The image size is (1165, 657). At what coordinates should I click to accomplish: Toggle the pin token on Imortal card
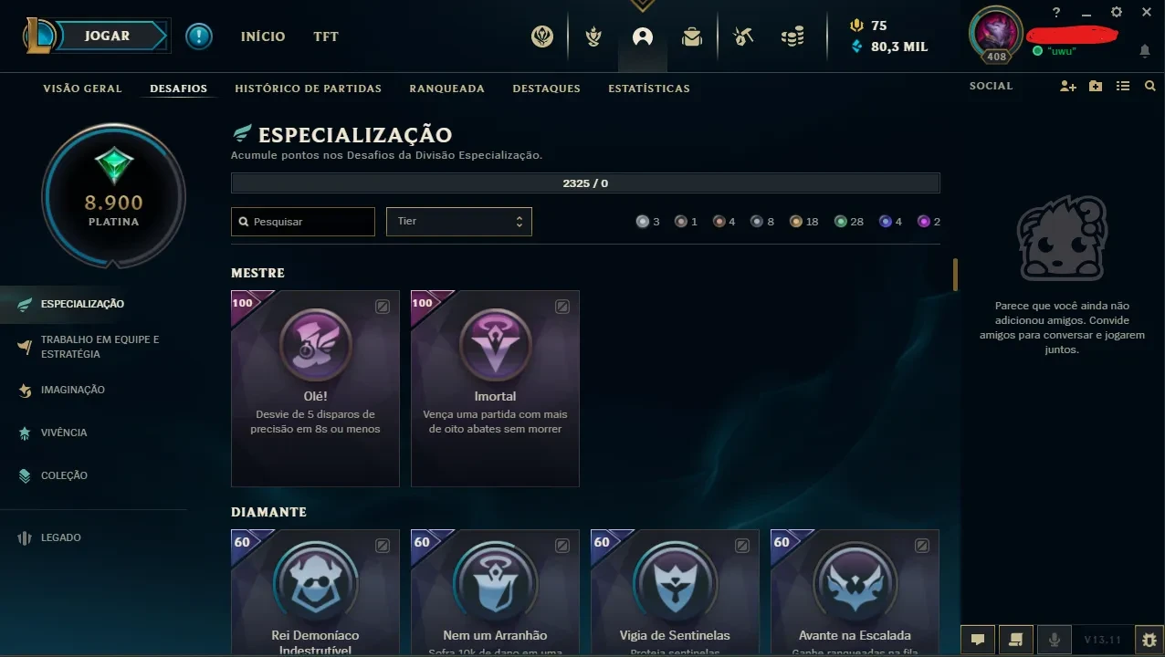(x=562, y=307)
